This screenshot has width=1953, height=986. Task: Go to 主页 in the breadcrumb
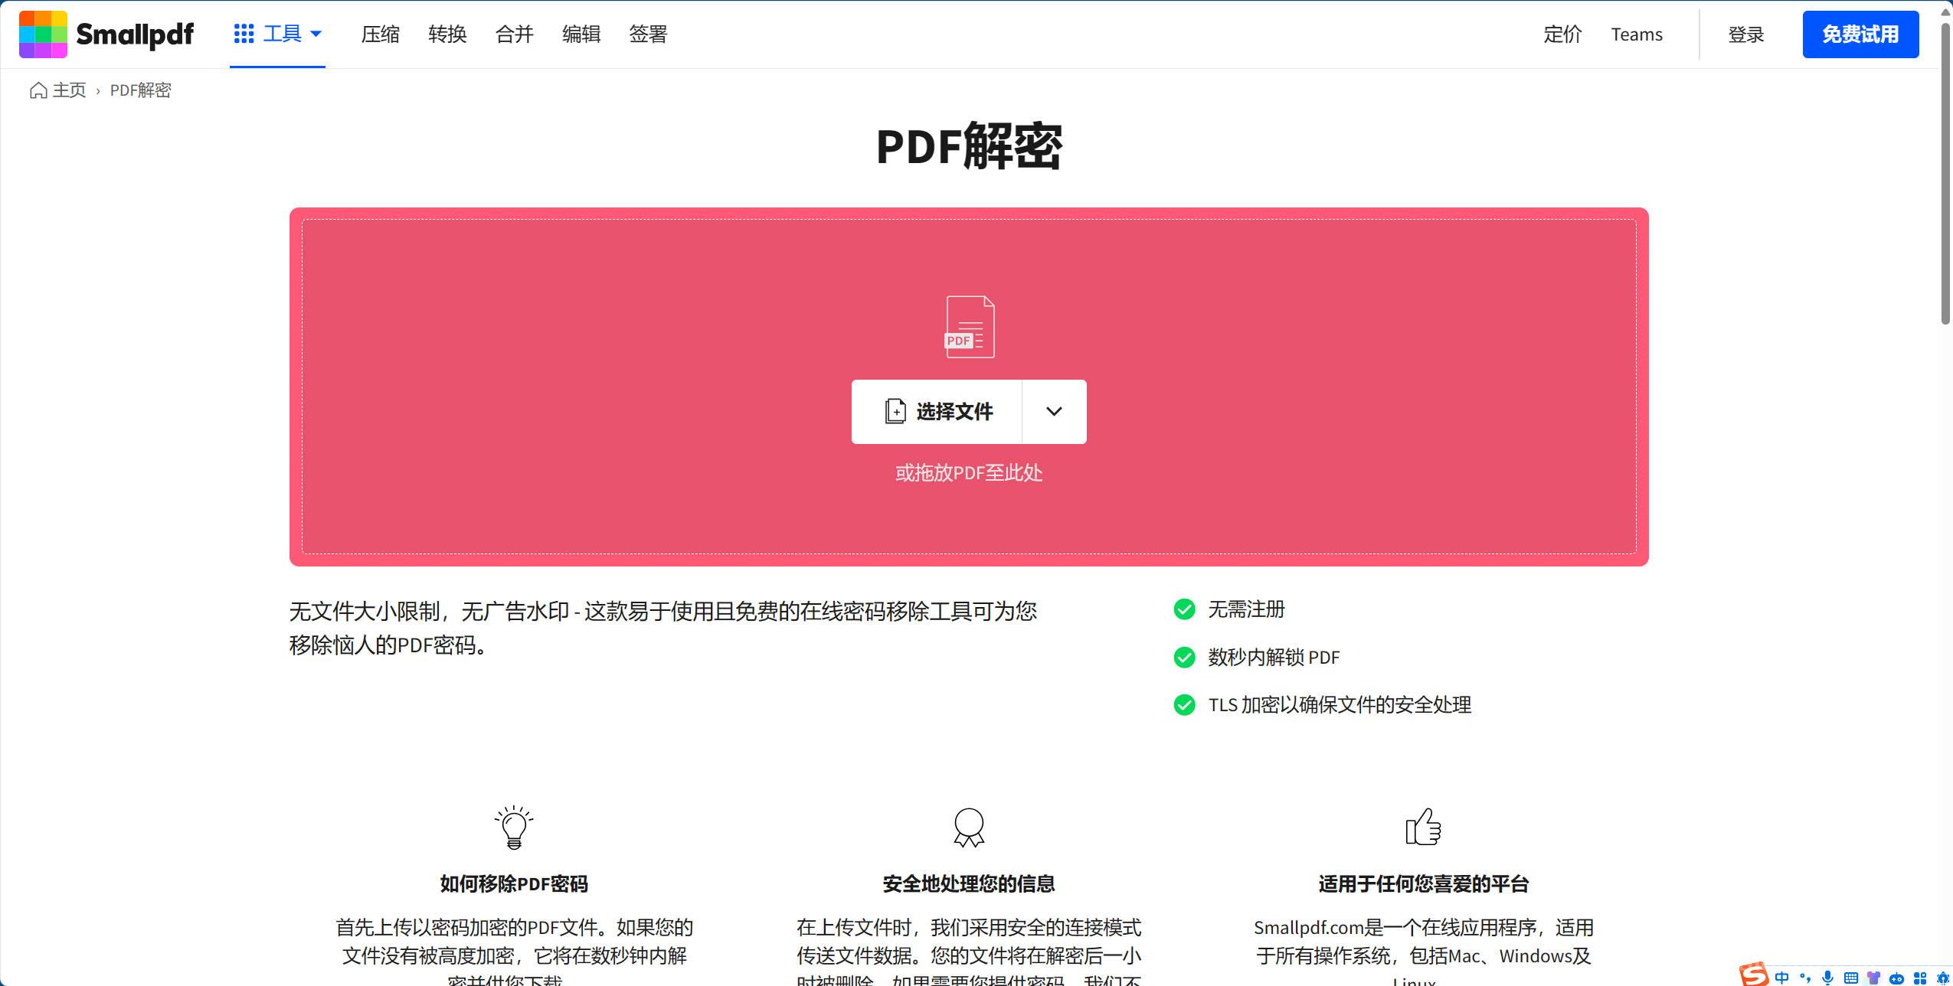click(x=69, y=90)
